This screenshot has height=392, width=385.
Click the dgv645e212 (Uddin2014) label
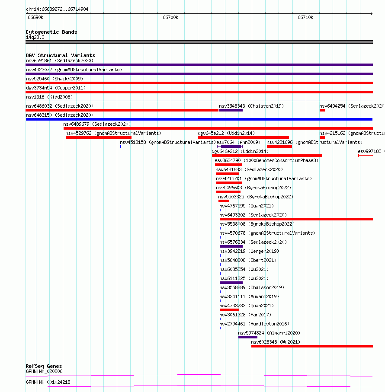[226, 133]
